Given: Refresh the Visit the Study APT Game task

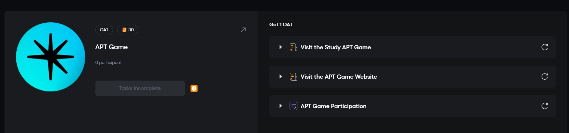Looking at the screenshot, I should pos(544,47).
